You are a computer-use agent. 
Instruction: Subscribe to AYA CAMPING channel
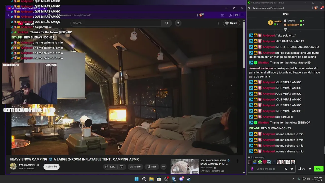(52, 167)
